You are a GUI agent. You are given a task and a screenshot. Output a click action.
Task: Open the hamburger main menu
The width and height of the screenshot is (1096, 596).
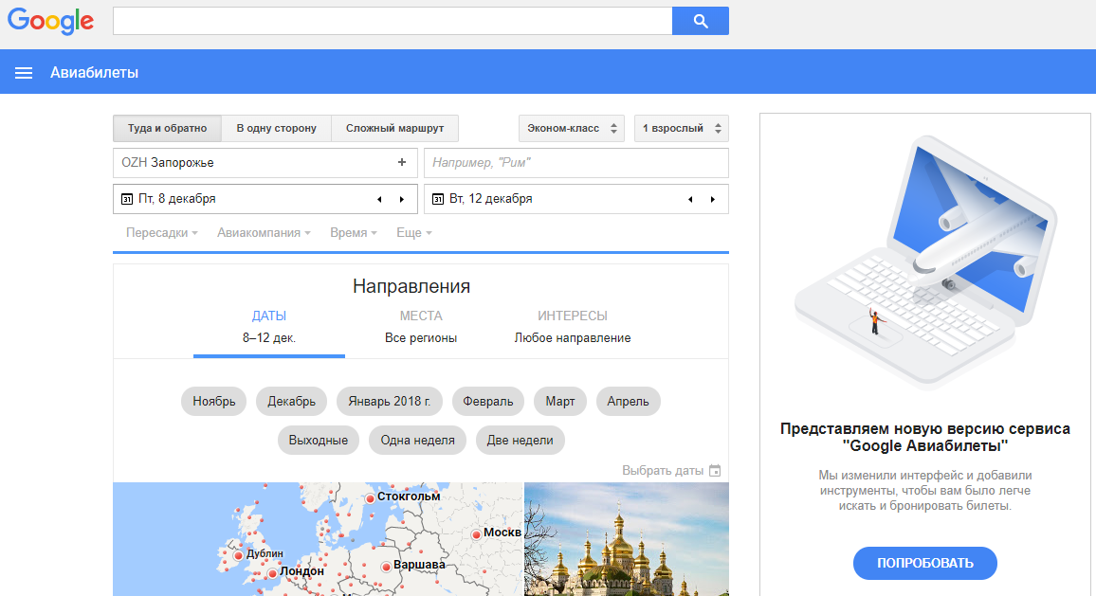pos(24,73)
